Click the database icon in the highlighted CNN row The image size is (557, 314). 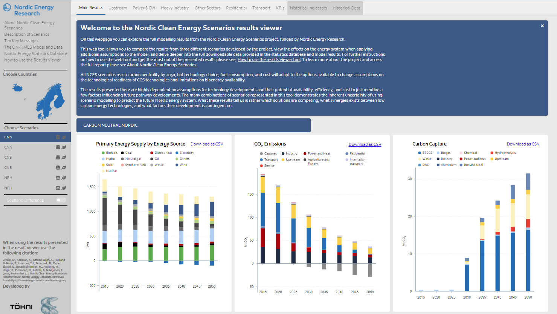coord(58,137)
